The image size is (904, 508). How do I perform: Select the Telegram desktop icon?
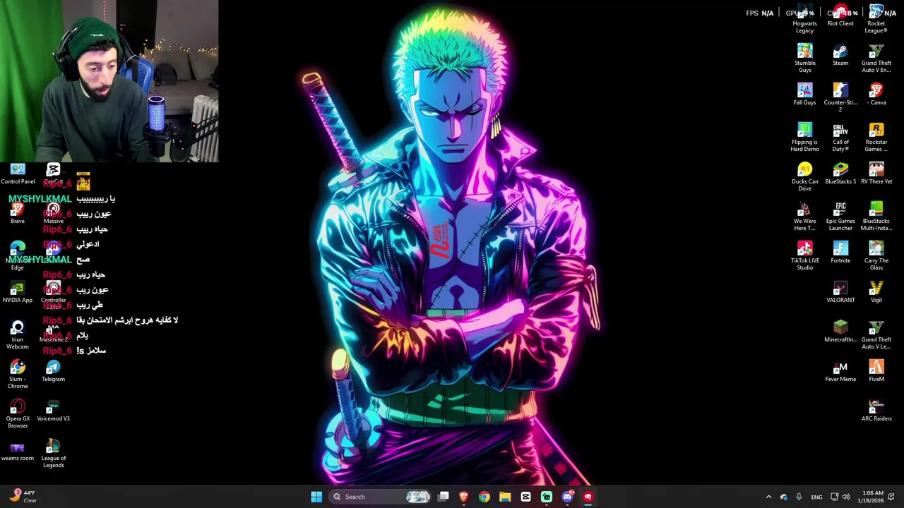(x=53, y=371)
